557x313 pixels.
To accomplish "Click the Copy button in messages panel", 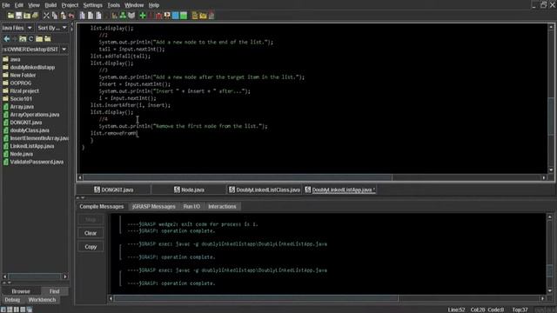I will pyautogui.click(x=91, y=247).
